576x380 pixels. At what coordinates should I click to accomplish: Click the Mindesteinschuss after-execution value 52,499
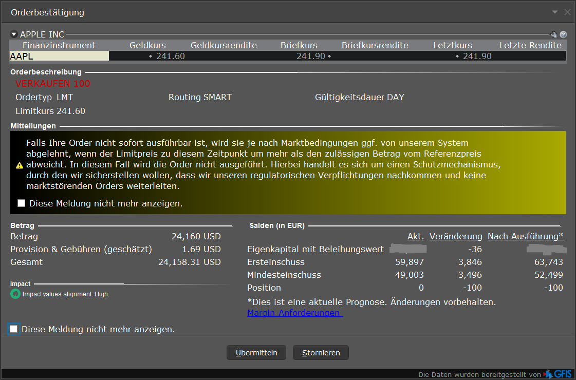click(548, 275)
